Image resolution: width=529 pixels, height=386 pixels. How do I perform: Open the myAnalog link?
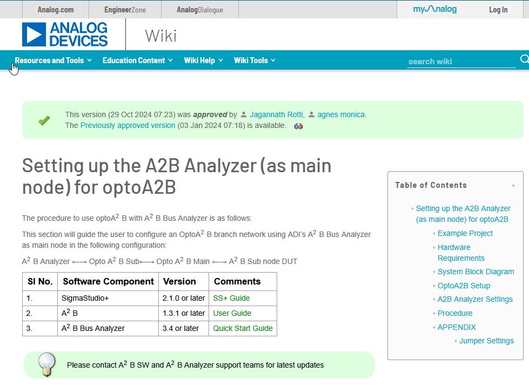point(434,9)
